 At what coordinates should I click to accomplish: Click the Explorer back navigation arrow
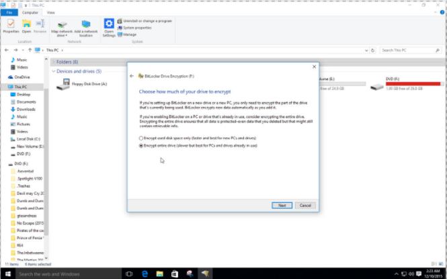[7, 50]
